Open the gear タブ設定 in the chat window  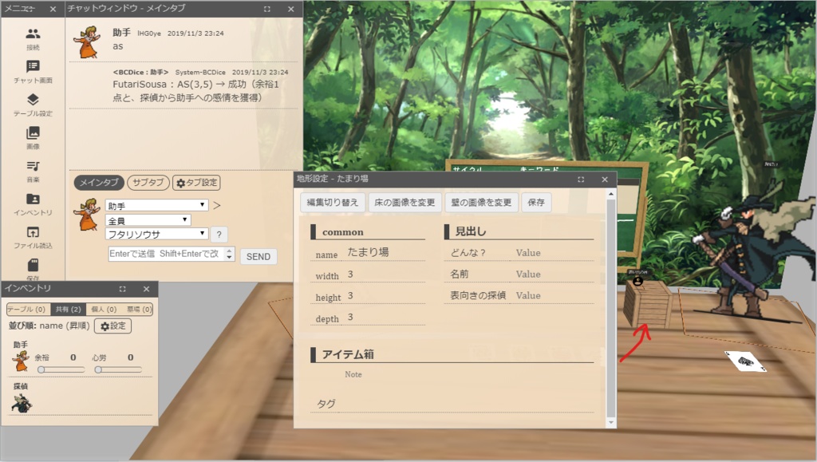click(x=196, y=183)
